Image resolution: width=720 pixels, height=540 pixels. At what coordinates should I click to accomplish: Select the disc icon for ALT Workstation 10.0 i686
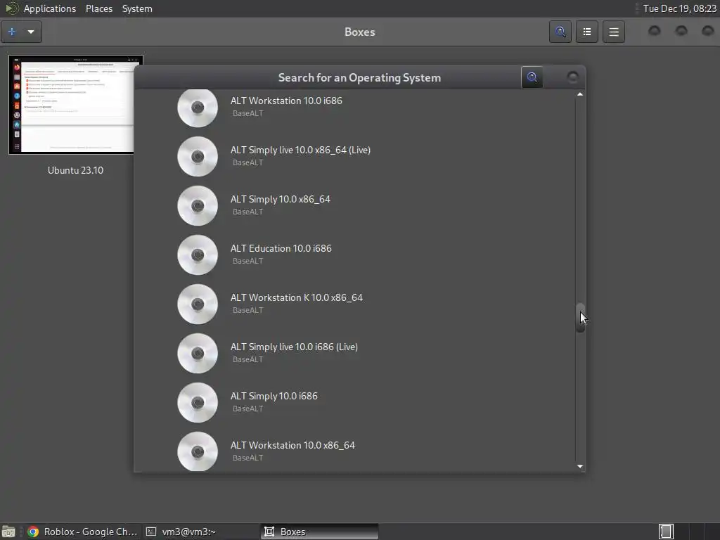198,108
